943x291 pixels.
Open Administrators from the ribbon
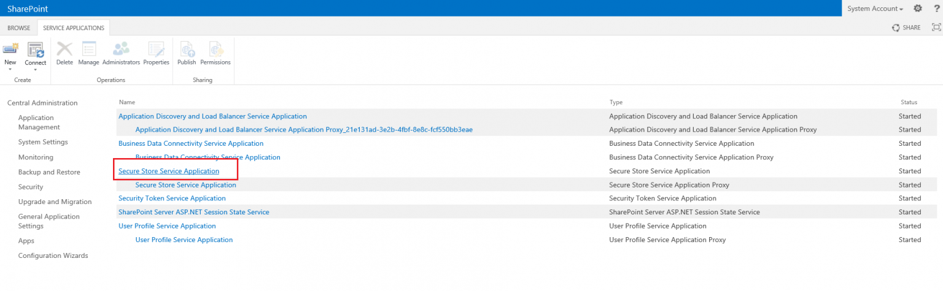click(x=122, y=50)
